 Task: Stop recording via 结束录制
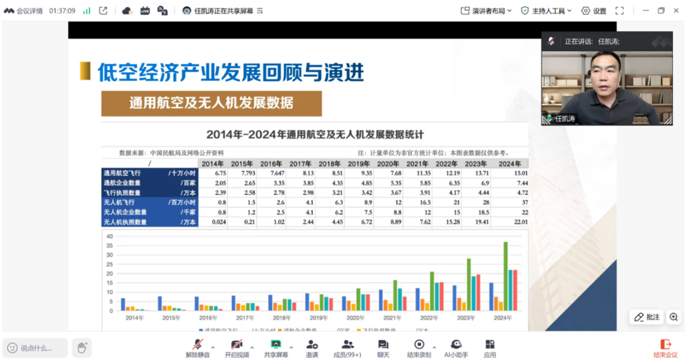(419, 345)
